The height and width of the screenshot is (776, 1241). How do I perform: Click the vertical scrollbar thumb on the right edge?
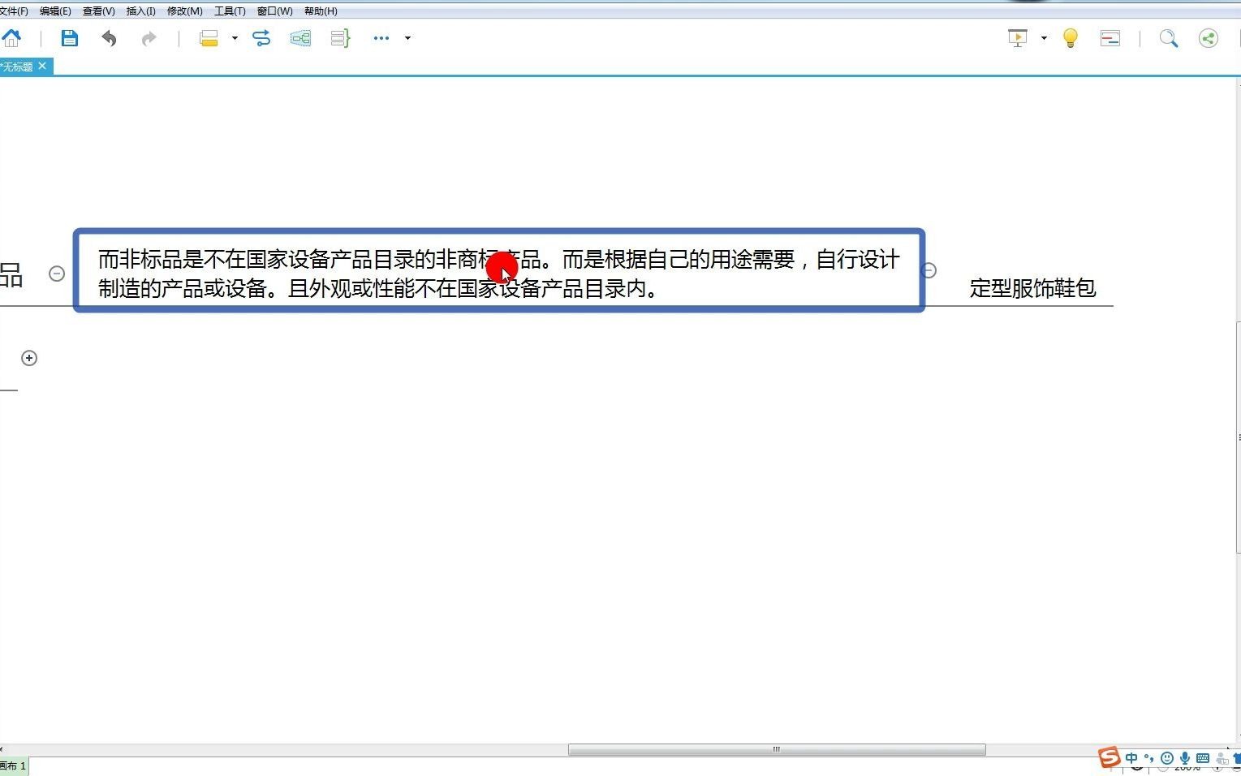(1238, 438)
